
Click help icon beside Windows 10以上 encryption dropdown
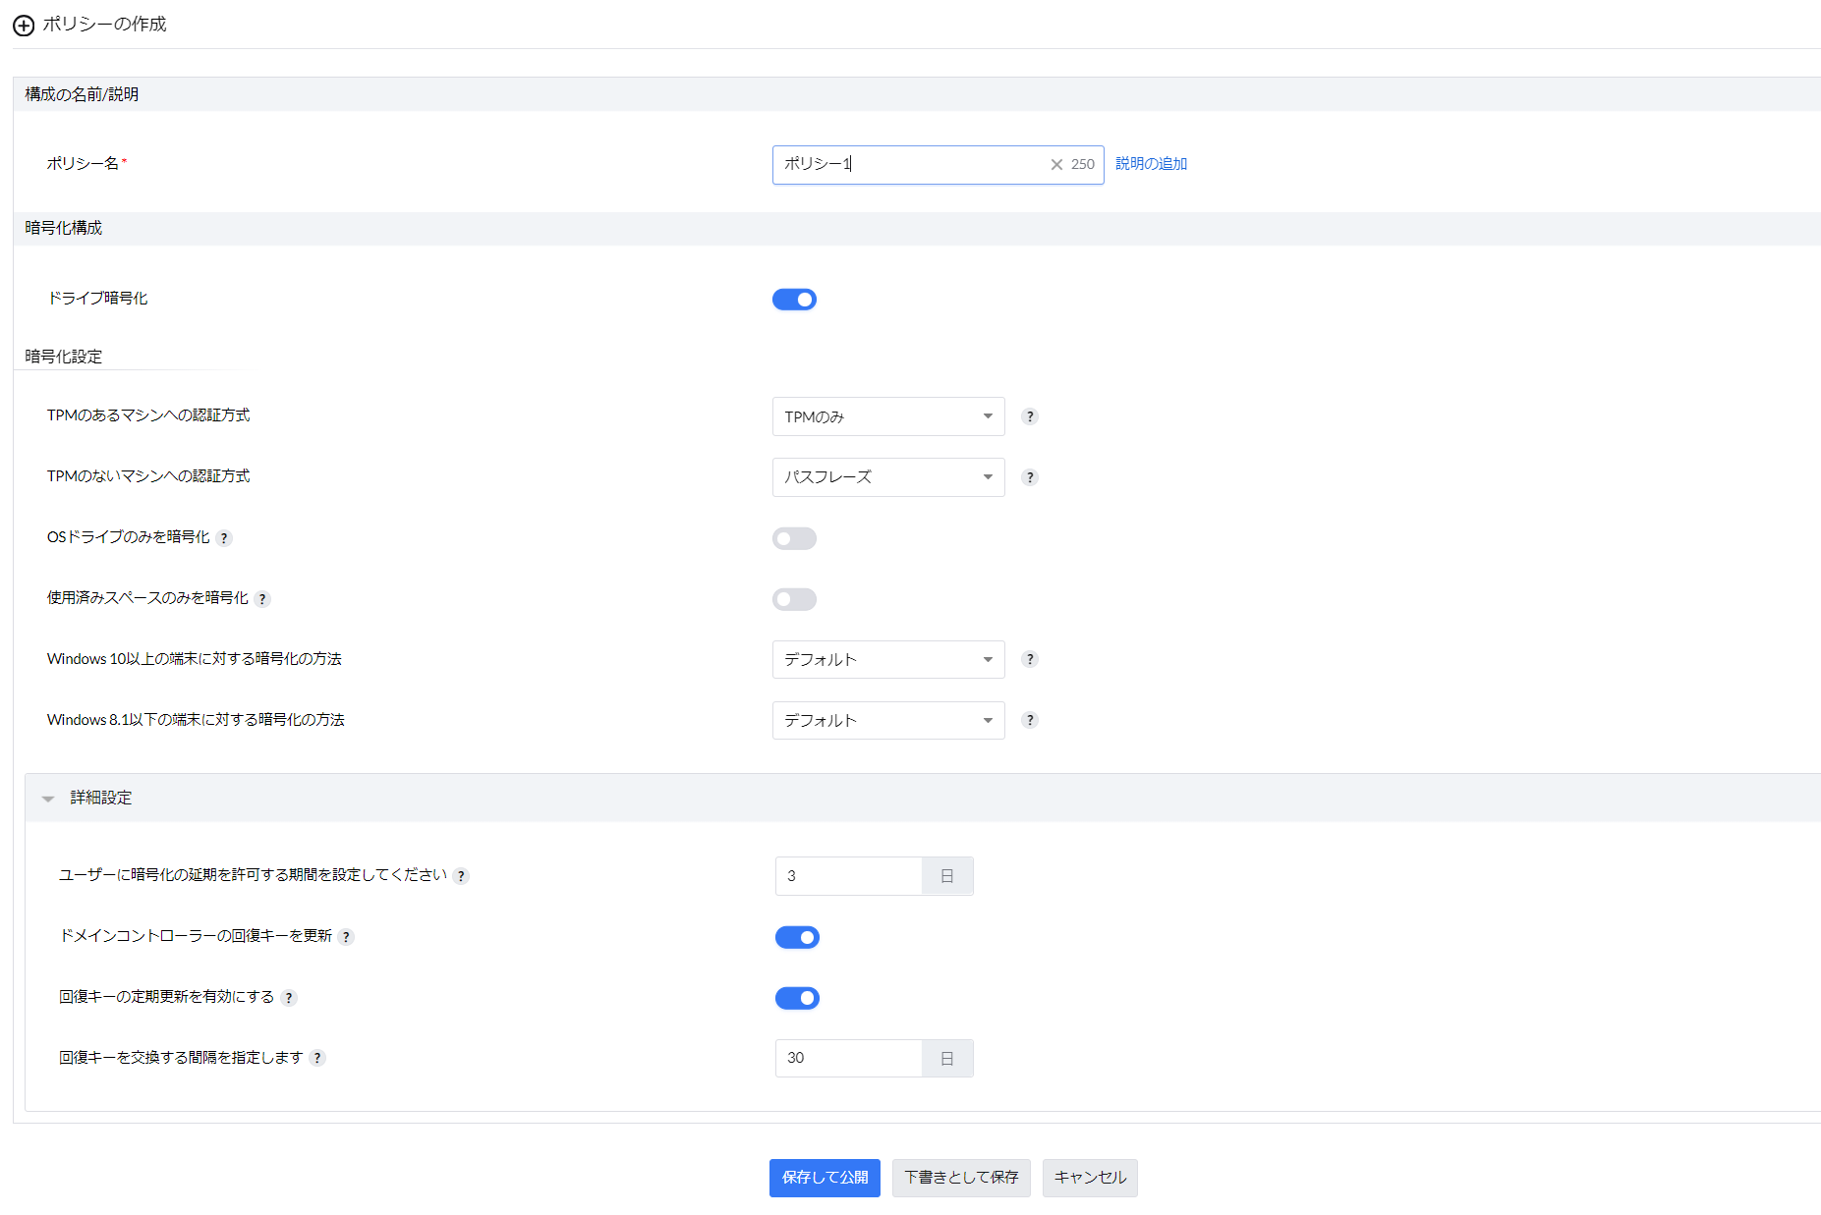(x=1030, y=659)
